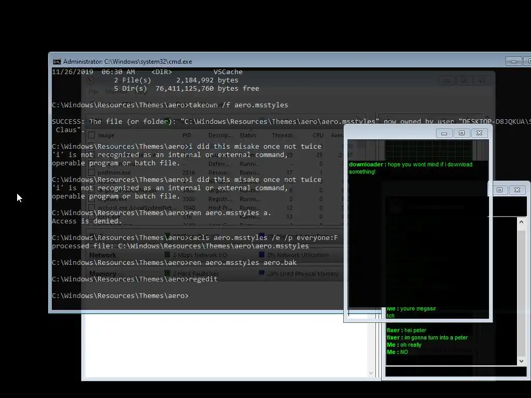This screenshot has width=531, height=398.
Task: Focus the fixer chat message input box
Action: pyautogui.click(x=455, y=372)
